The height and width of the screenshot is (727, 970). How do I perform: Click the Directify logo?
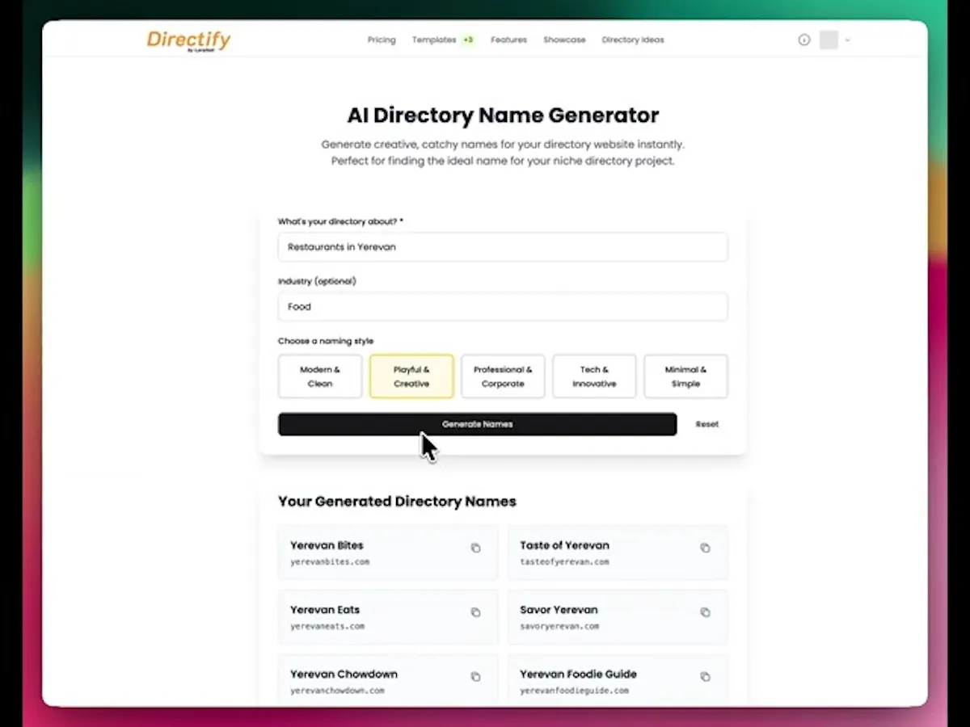click(188, 40)
